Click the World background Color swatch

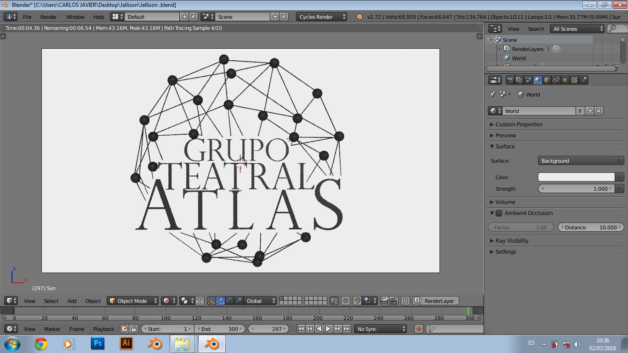(576, 177)
